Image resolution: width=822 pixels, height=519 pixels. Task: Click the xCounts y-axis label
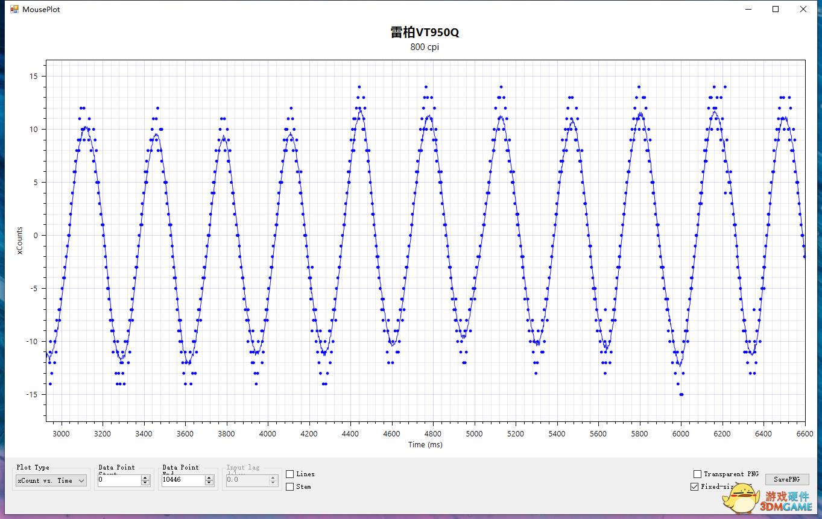coord(20,241)
